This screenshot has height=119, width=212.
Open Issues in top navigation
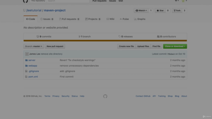pos(113,1)
